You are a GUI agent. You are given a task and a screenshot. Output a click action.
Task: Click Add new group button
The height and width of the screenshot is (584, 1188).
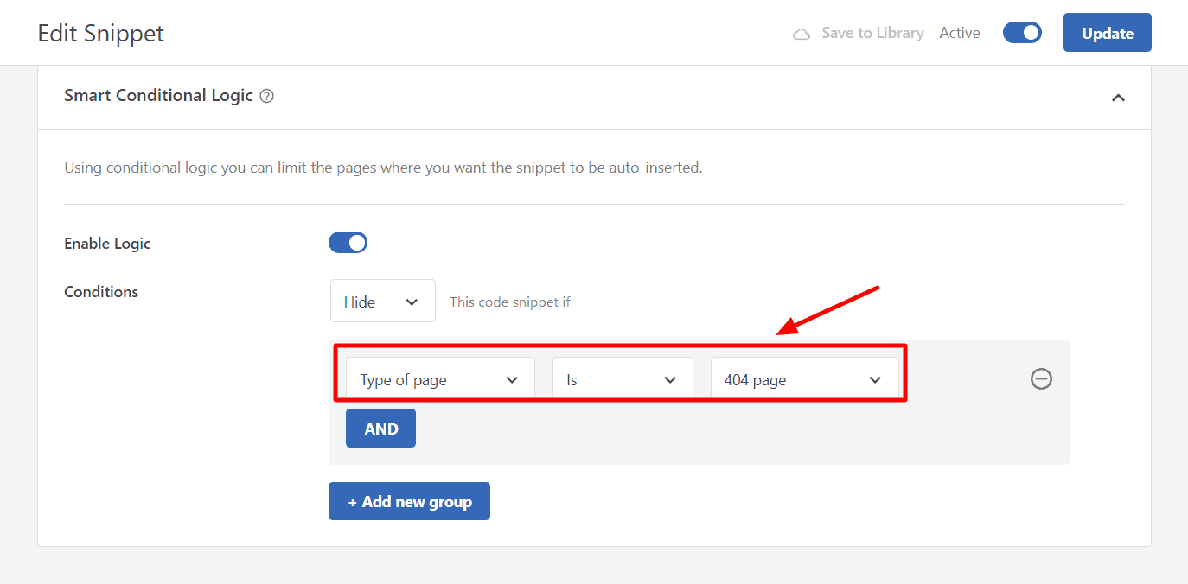(x=409, y=501)
